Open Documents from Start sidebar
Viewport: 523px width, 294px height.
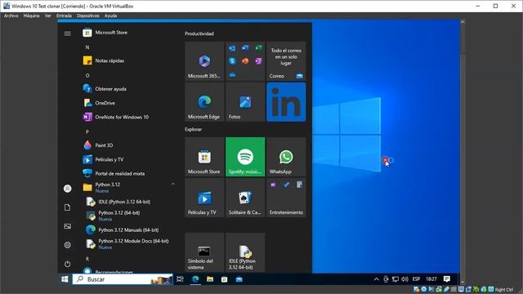click(67, 207)
